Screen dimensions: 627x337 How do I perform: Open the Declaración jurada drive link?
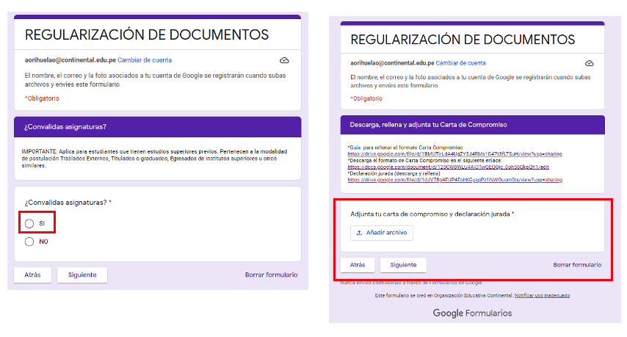(454, 179)
